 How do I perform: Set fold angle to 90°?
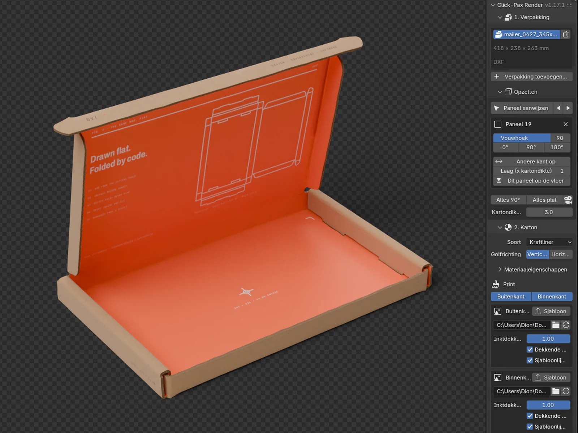[x=531, y=147]
